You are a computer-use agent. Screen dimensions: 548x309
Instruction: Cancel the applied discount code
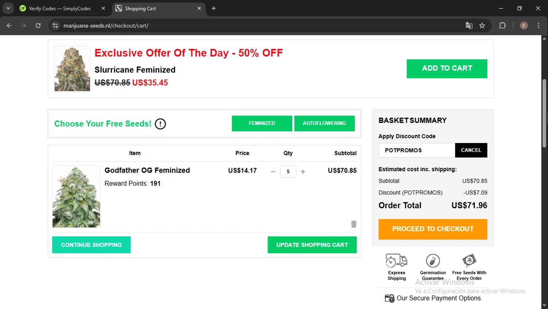pos(471,150)
